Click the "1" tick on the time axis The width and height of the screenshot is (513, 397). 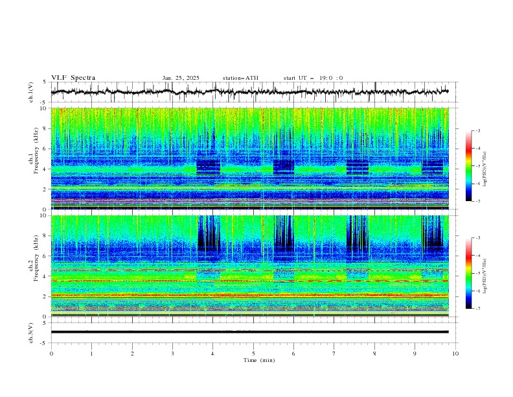[91, 354]
